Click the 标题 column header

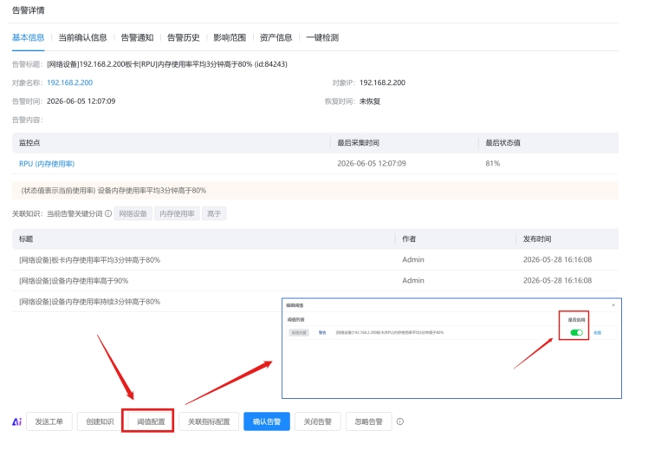coord(26,238)
